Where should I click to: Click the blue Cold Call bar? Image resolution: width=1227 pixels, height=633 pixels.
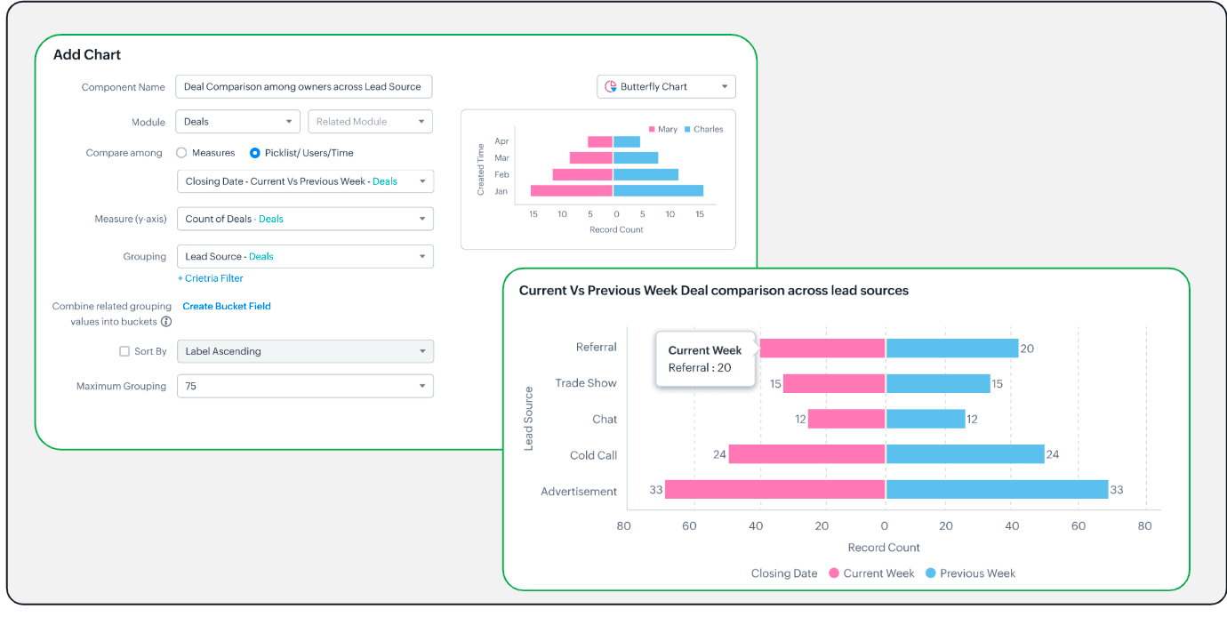[x=965, y=454]
